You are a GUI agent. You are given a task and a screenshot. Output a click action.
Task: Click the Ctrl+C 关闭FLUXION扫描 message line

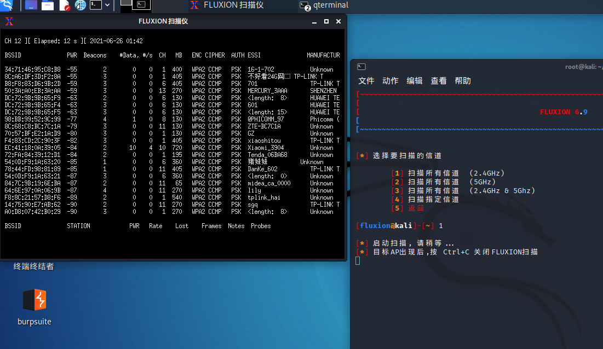(447, 252)
